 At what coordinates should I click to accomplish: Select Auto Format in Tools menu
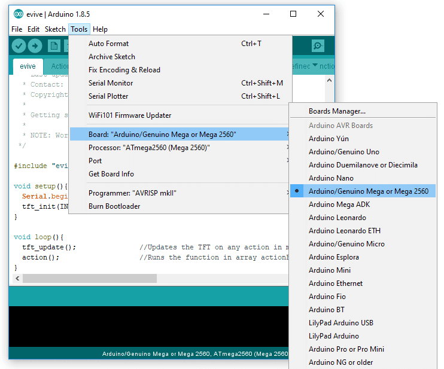point(181,44)
